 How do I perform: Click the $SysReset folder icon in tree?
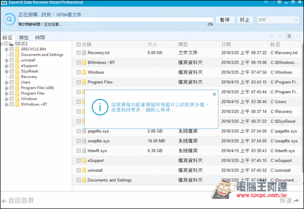coord(17,71)
